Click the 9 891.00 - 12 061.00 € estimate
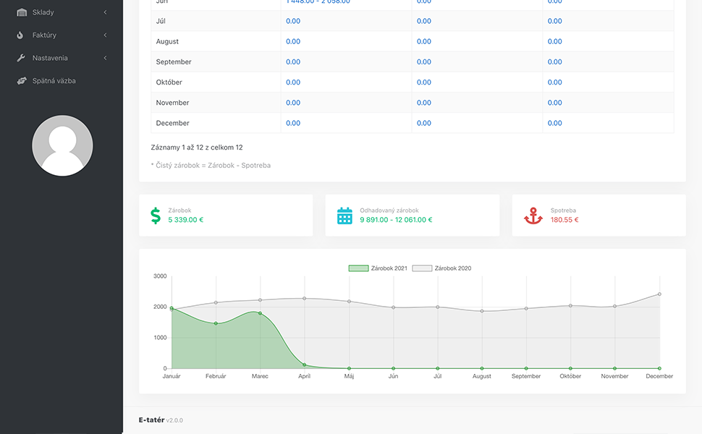Viewport: 702px width, 434px height. (x=396, y=220)
